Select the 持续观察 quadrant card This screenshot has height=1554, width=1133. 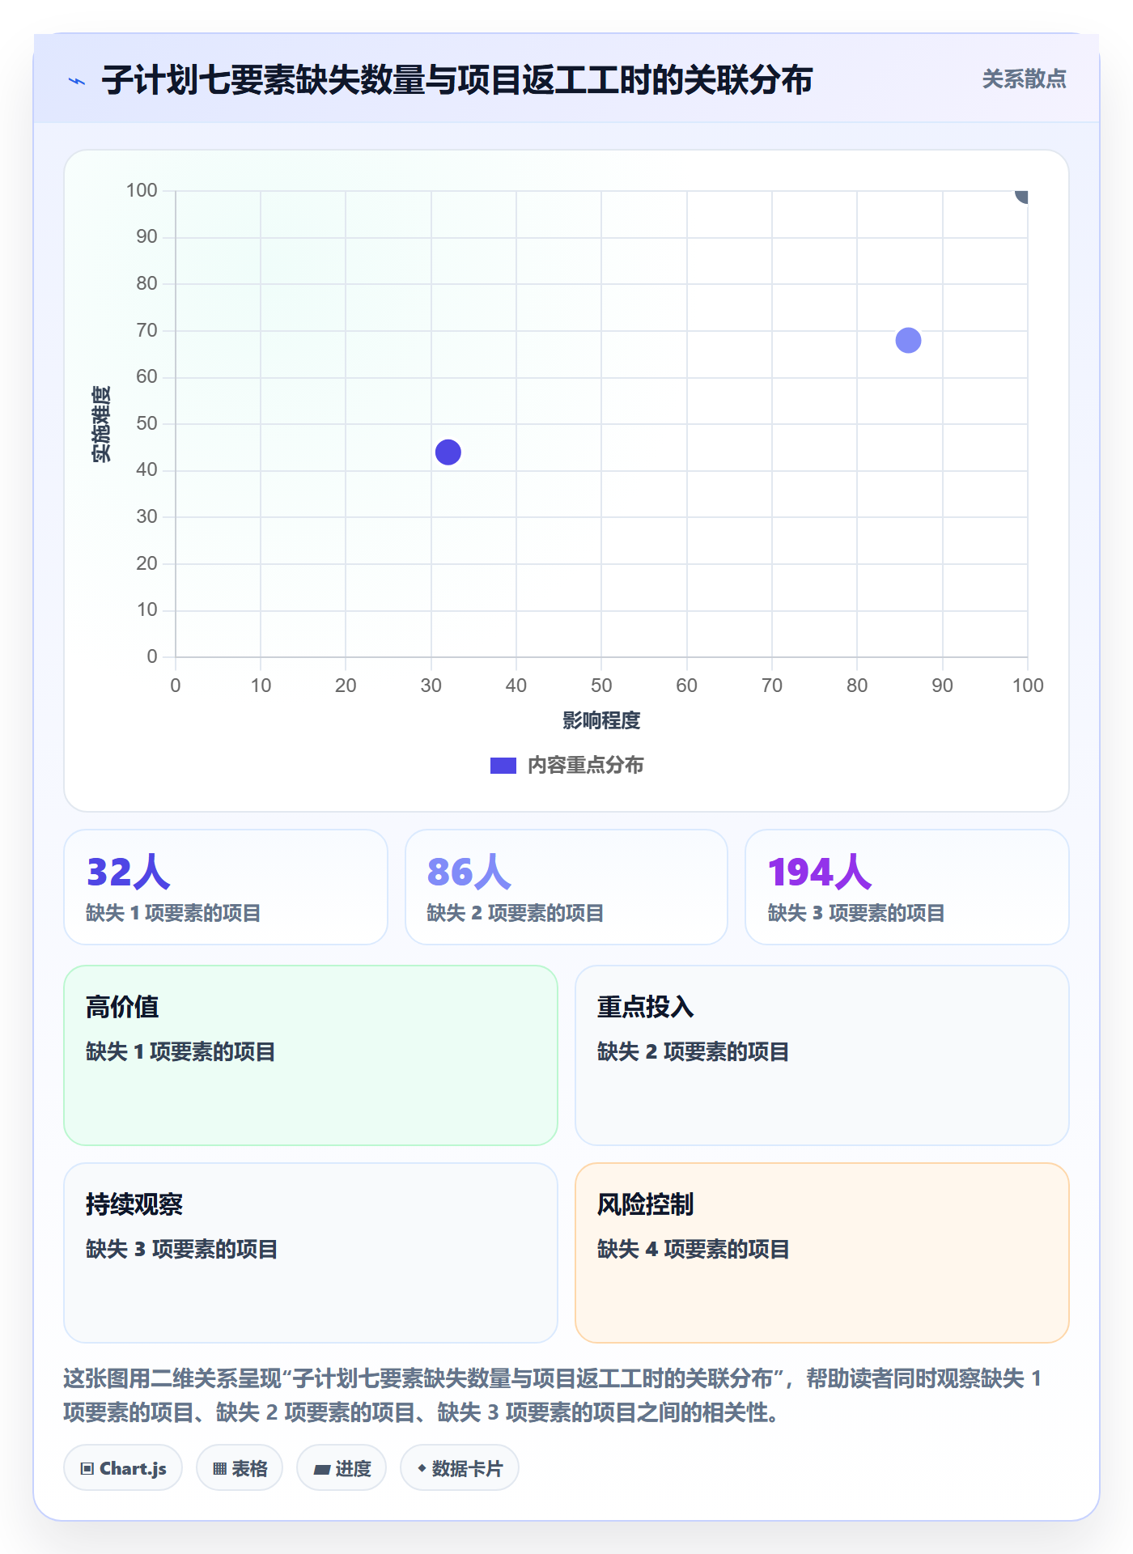[x=311, y=1253]
